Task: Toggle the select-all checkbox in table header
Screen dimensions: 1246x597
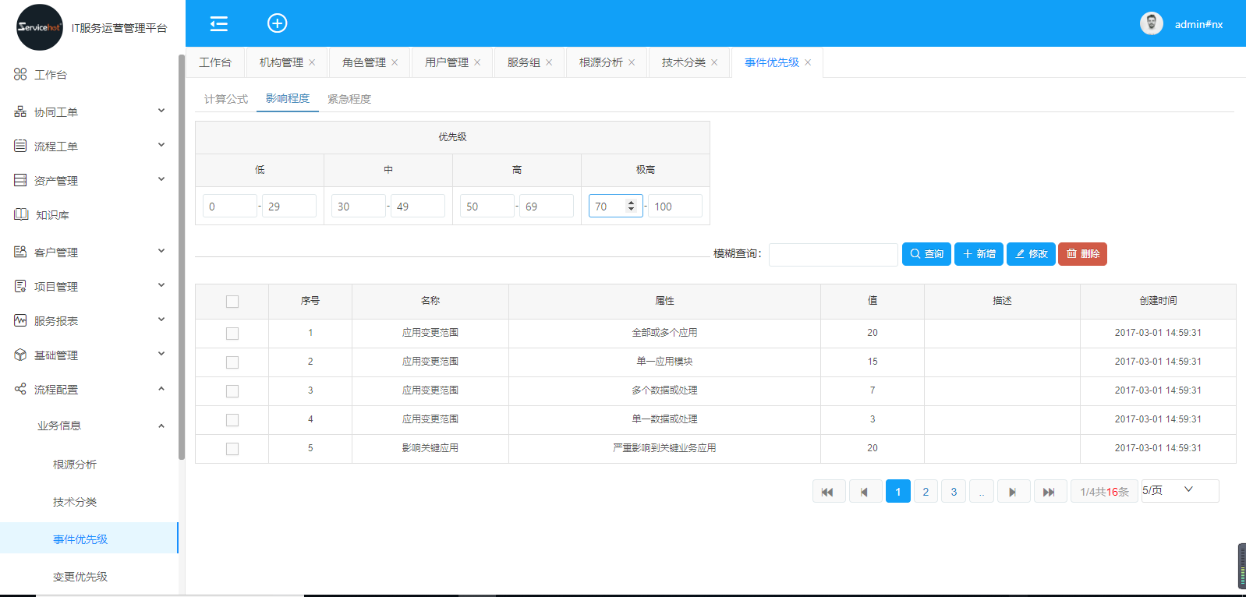Action: [x=232, y=302]
